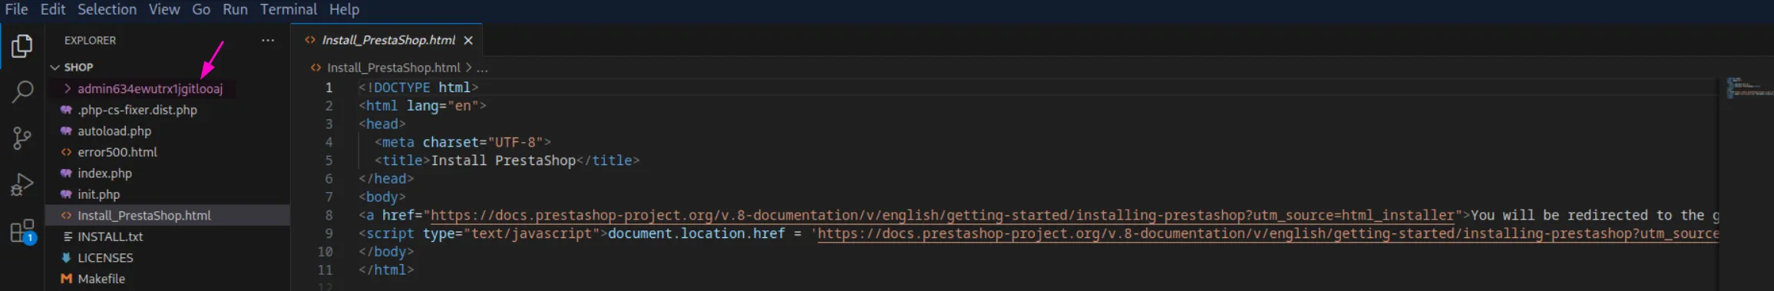Viewport: 1774px width, 291px height.
Task: Click the document.location URL on line 9
Action: (1268, 234)
